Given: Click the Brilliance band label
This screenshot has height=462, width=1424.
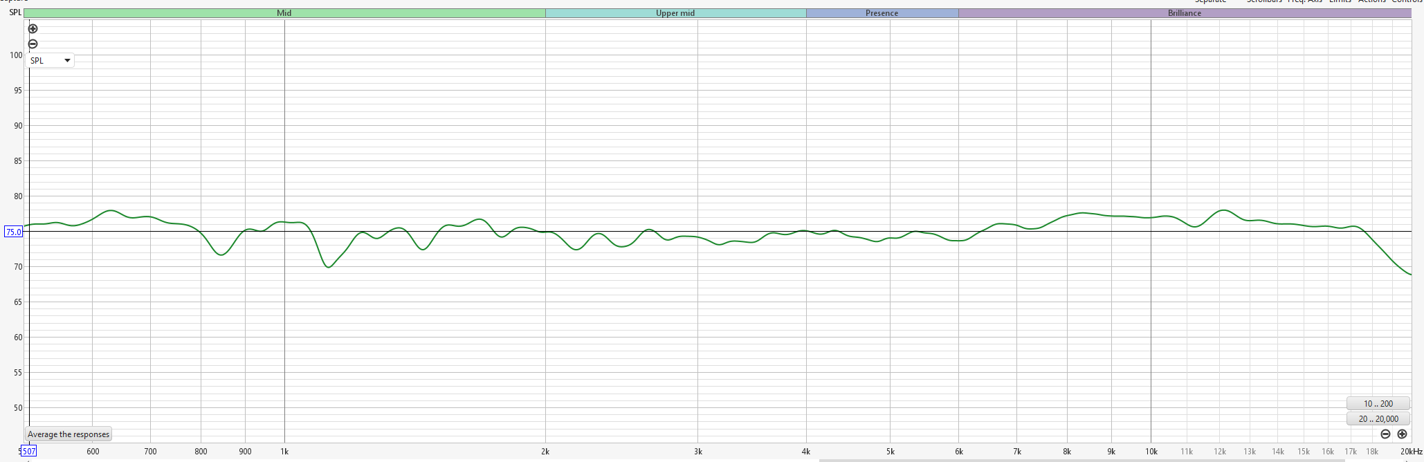Looking at the screenshot, I should (x=1185, y=13).
